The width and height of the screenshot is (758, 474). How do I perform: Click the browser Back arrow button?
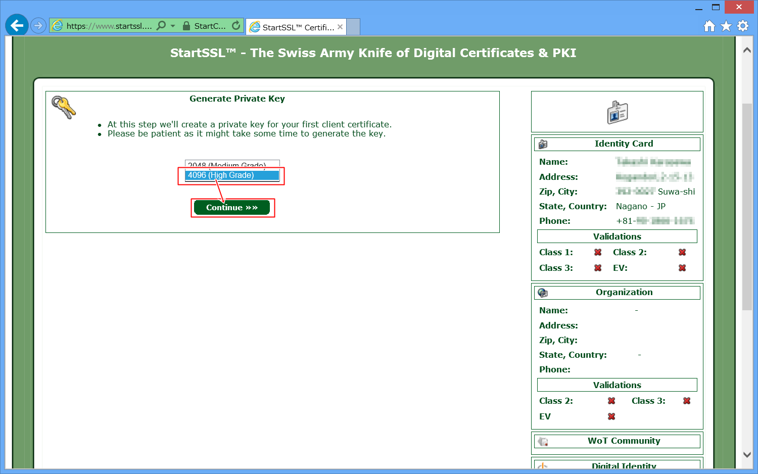[x=17, y=25]
